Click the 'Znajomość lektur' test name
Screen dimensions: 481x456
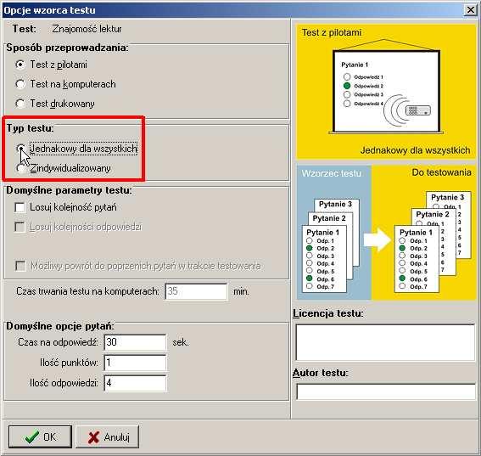pyautogui.click(x=87, y=29)
